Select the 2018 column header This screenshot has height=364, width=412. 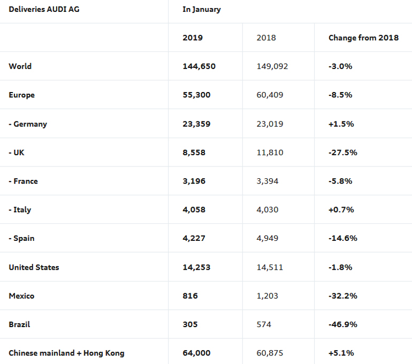point(266,38)
